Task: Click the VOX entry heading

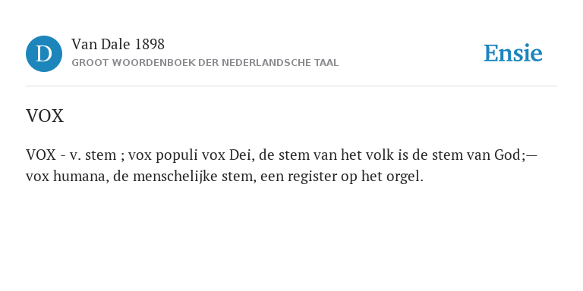Action: [x=45, y=116]
